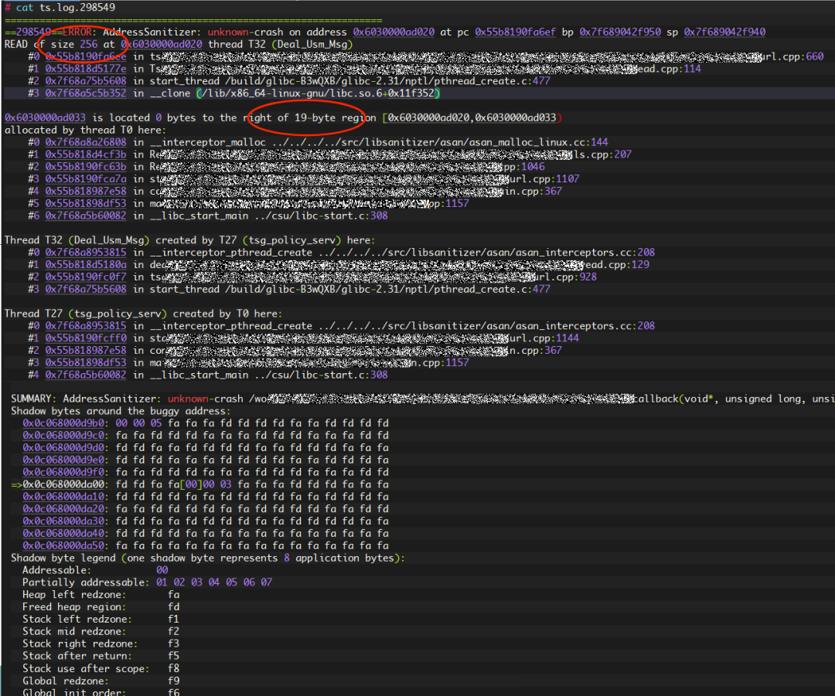Click frame address 0x55b8190fca7a
Viewport: 835px width, 696px height.
(x=86, y=178)
